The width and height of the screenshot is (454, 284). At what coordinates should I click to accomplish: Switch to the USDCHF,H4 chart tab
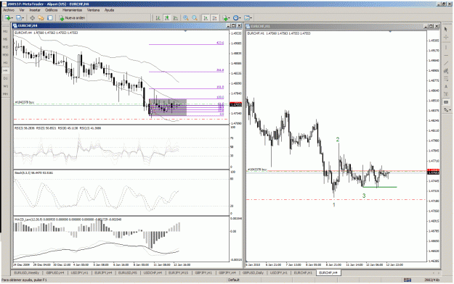(x=153, y=272)
